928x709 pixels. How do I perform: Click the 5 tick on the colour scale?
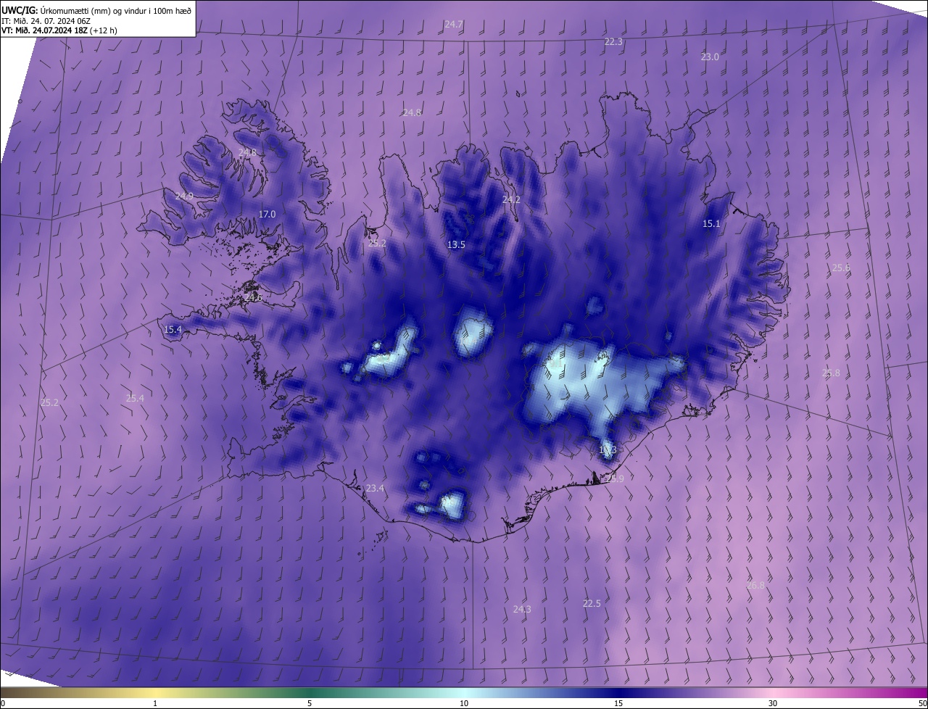coord(310,703)
